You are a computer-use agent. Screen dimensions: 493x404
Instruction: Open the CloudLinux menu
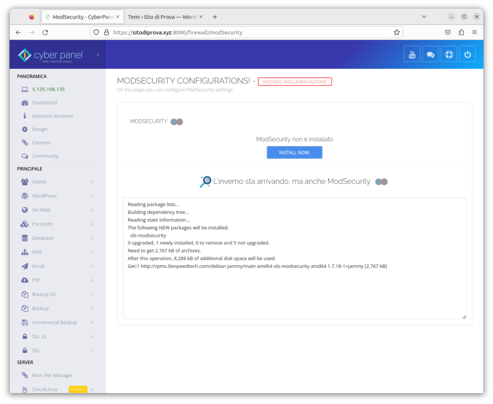[45, 389]
